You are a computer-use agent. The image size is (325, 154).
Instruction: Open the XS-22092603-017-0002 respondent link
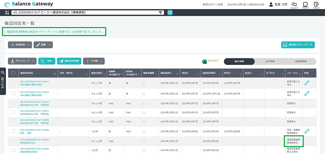click(x=34, y=92)
